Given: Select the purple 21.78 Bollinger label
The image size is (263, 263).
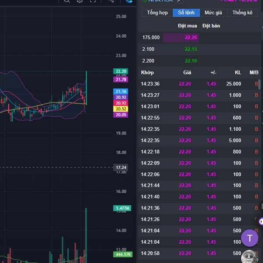Looking at the screenshot, I should pyautogui.click(x=121, y=79).
